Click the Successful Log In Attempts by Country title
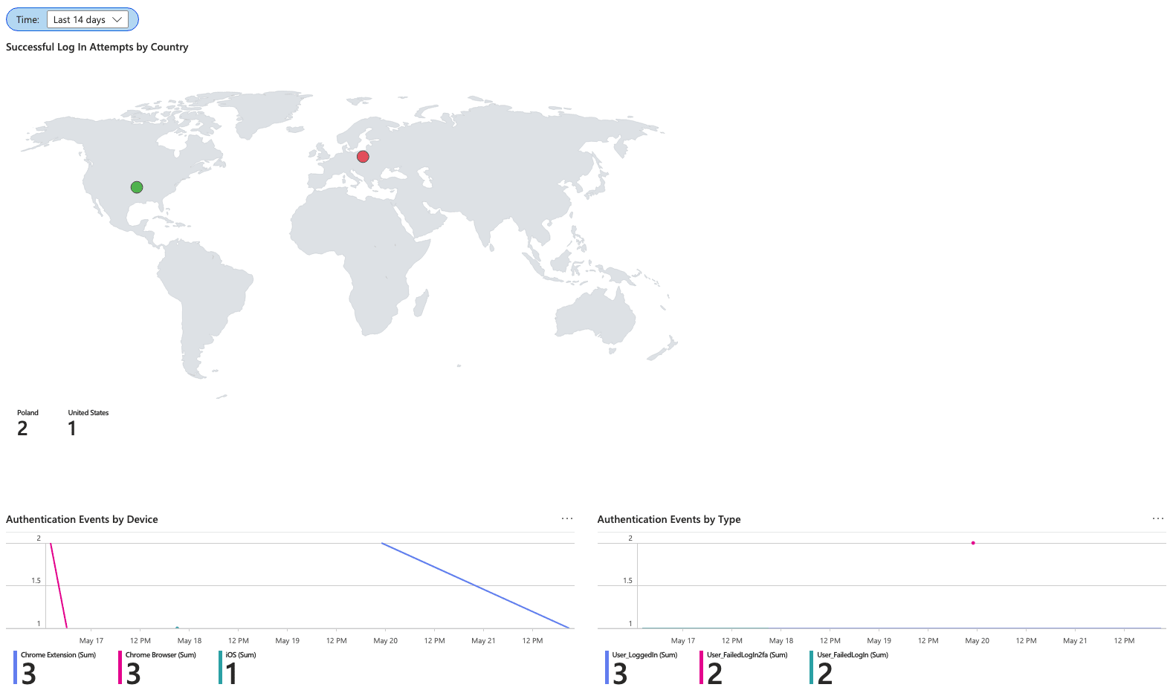 tap(97, 47)
